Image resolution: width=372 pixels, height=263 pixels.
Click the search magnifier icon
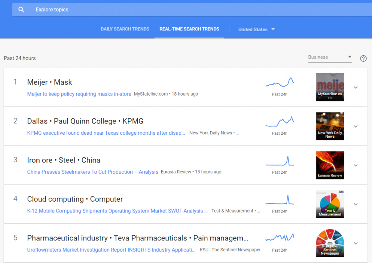21,10
